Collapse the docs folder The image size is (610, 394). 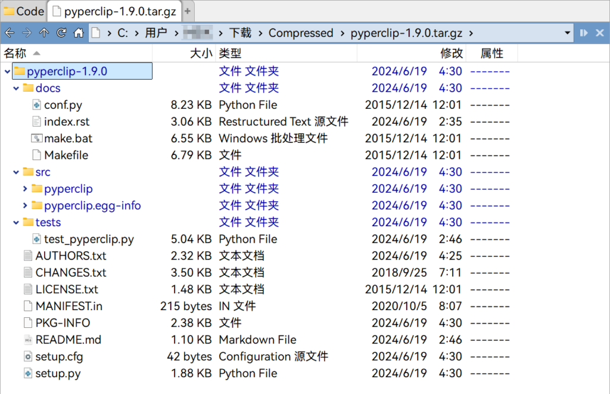(16, 88)
